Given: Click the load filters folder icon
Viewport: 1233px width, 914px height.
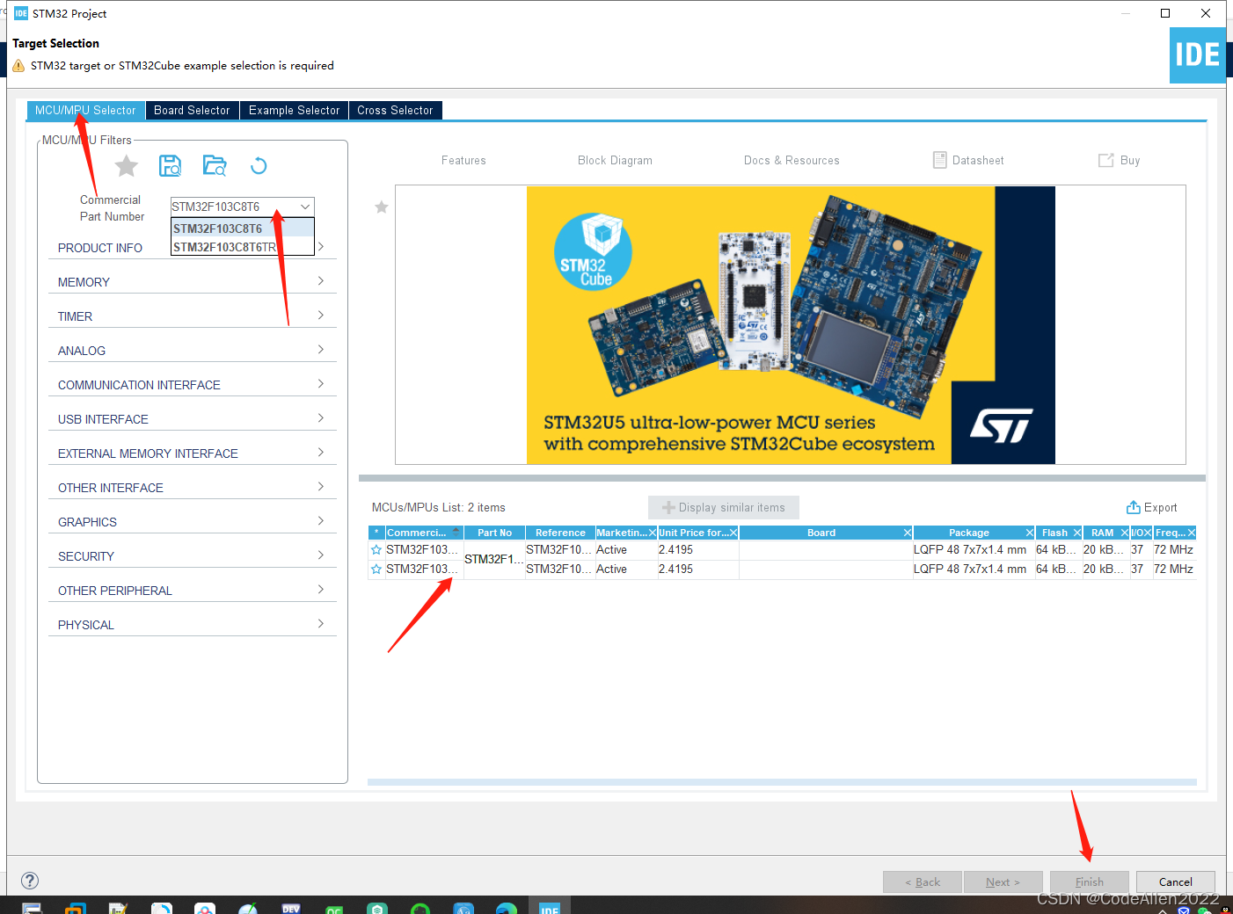Looking at the screenshot, I should tap(215, 165).
